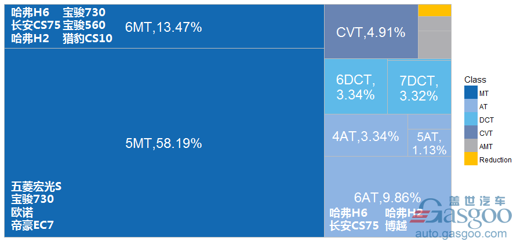The image size is (513, 241).
Task: Click the AMT legend color swatch
Action: coord(471,146)
